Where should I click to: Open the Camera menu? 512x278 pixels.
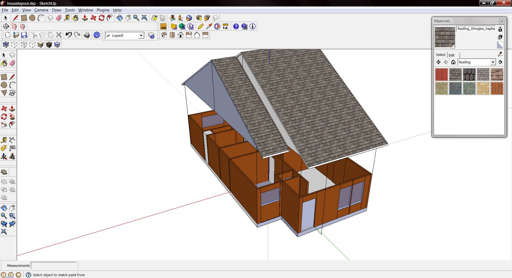click(41, 10)
